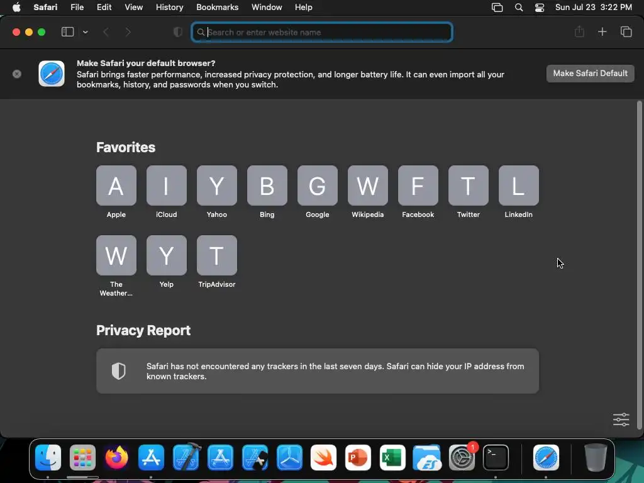
Task: Open the History menu
Action: [169, 8]
